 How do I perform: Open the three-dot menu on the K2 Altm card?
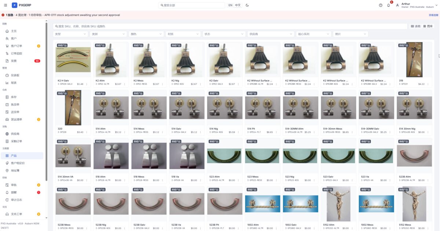124,84
